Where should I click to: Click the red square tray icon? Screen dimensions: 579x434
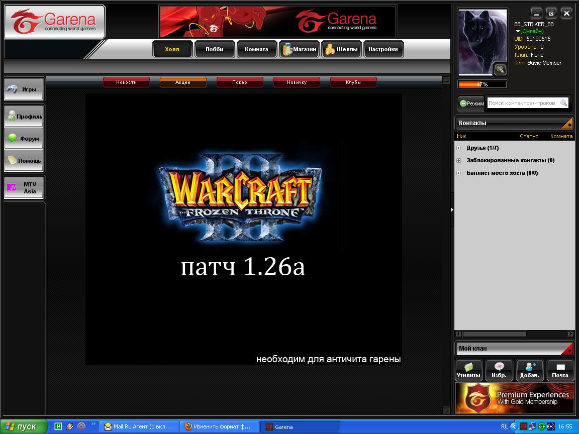click(x=524, y=426)
